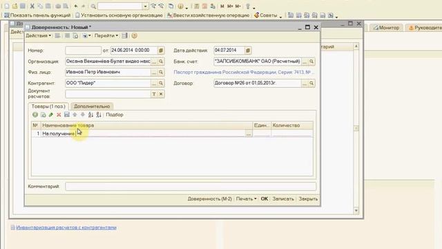Open calendar picker for Дата действия
Image resolution: width=442 pixels, height=249 pixels.
[247, 50]
